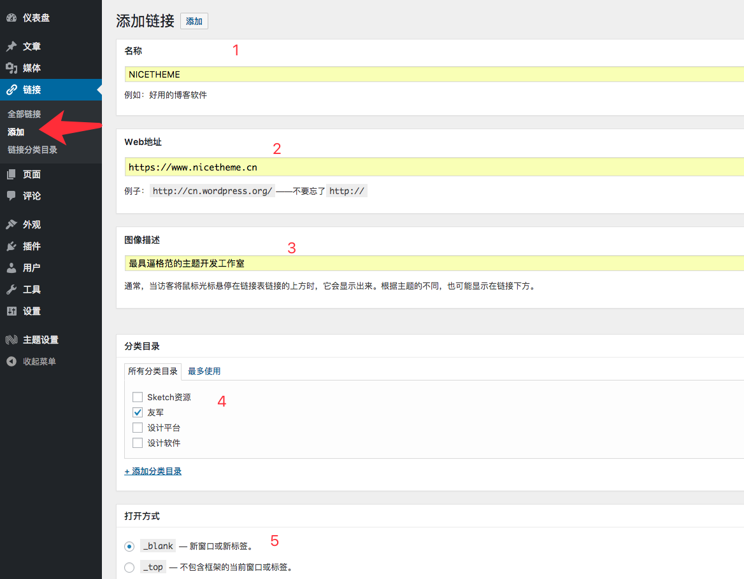Click the pages icon next to 页面
Screen dimensions: 744x579
(11, 174)
